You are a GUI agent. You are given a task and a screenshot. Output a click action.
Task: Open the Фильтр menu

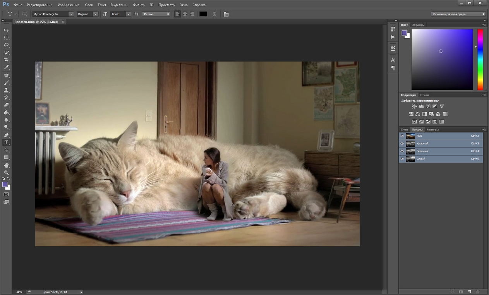coord(139,5)
